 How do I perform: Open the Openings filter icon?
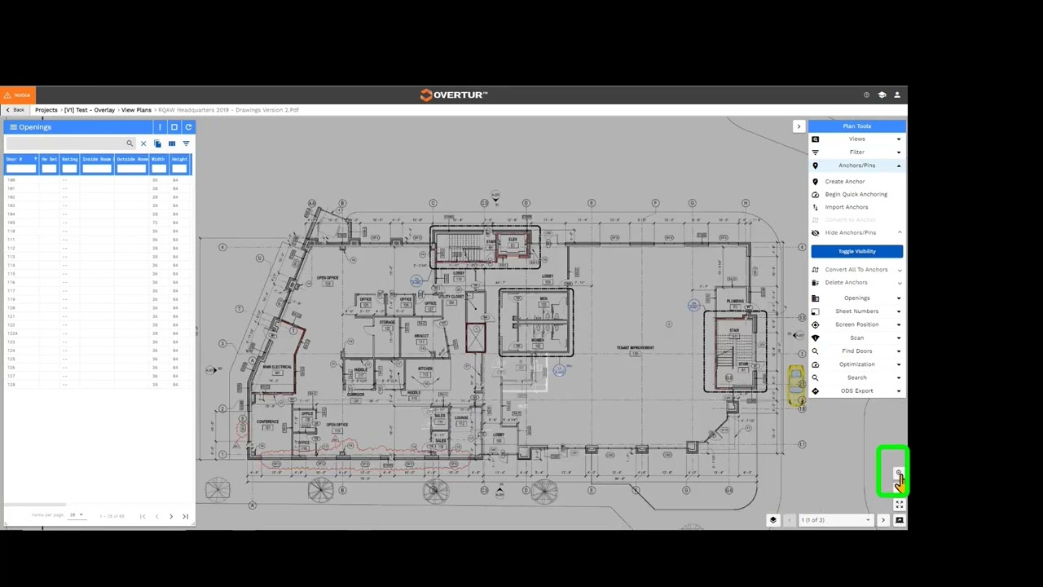point(186,143)
